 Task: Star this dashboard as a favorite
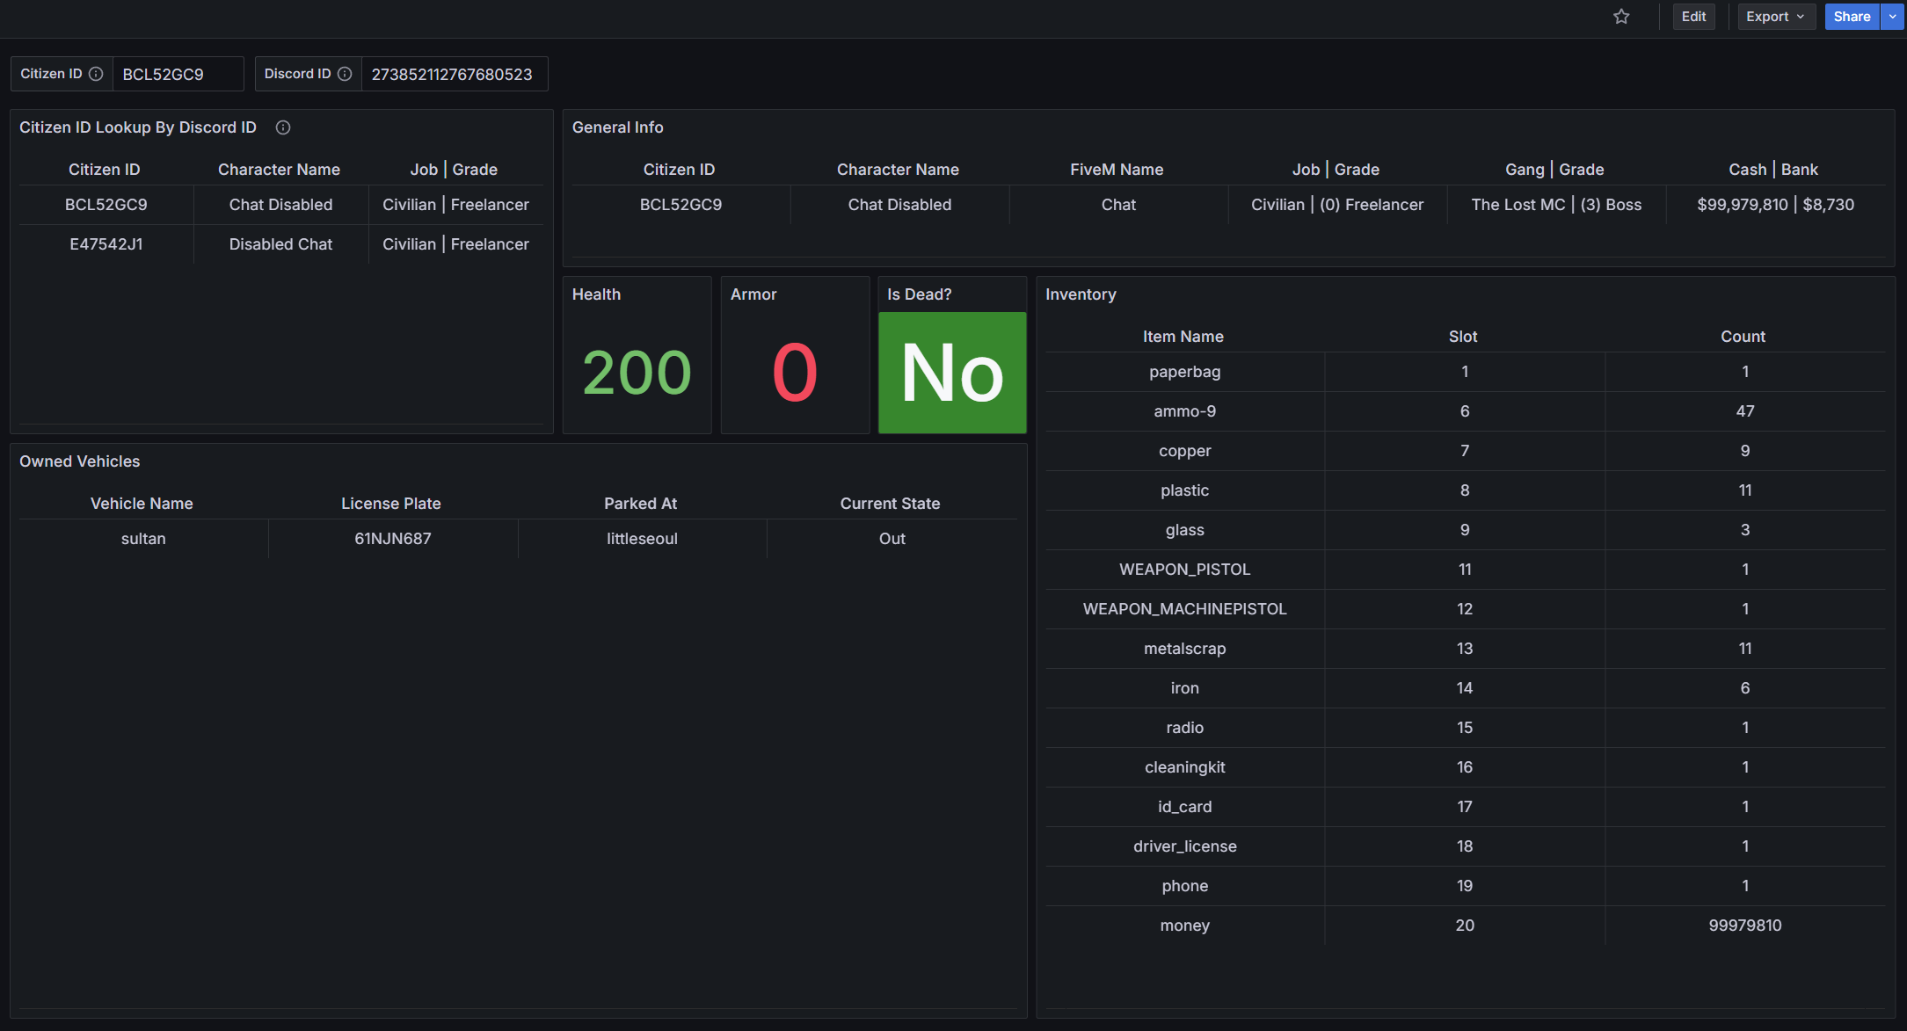pos(1620,17)
